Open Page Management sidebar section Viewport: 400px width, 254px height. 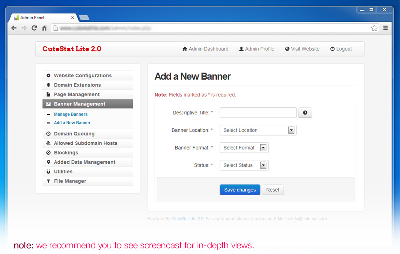88,94
